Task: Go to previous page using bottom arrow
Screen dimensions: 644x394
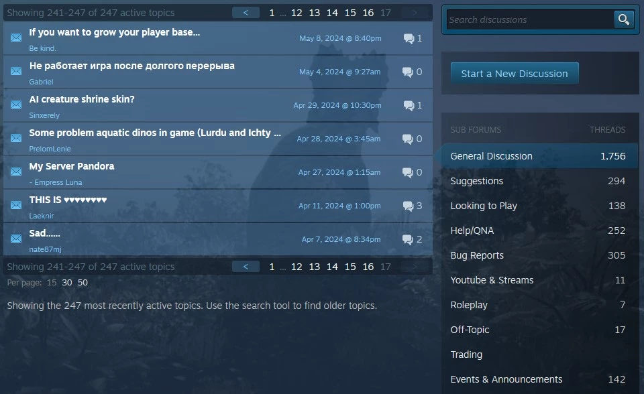Action: point(246,267)
